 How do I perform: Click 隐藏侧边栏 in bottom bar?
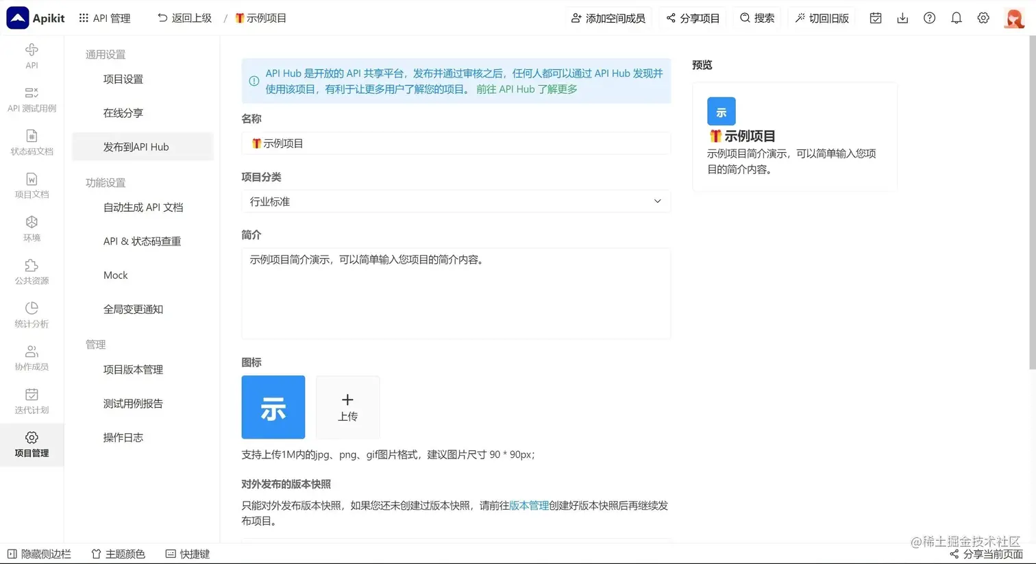pos(39,554)
